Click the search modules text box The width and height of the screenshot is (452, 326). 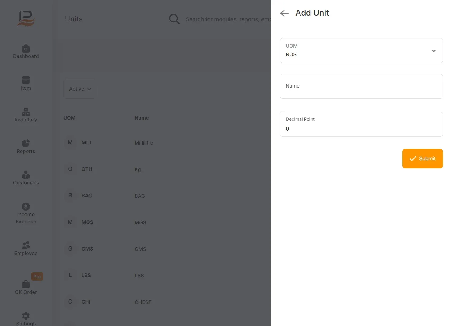(228, 19)
